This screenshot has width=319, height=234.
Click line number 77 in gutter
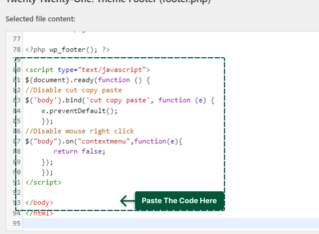click(x=17, y=39)
